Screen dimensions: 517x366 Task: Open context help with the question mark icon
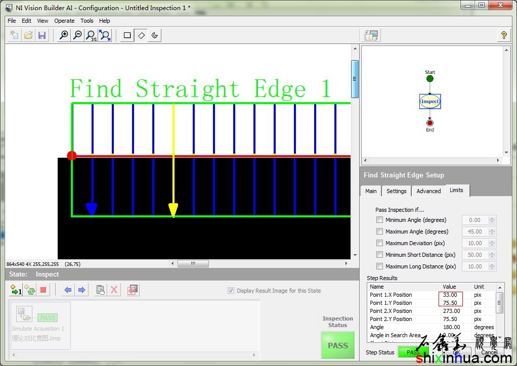coord(503,35)
